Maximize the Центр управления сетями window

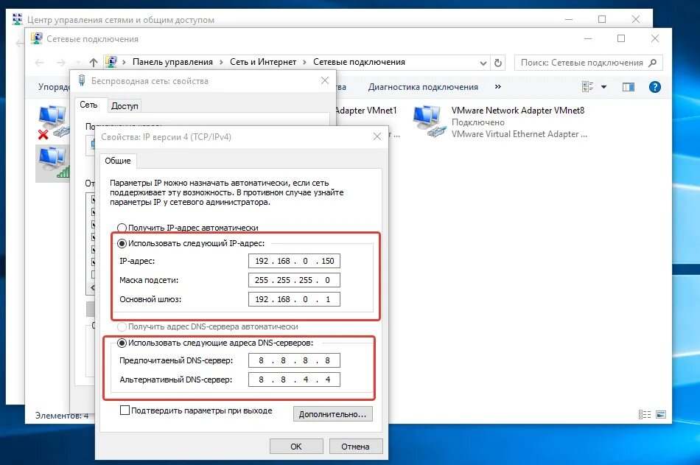tap(602, 19)
